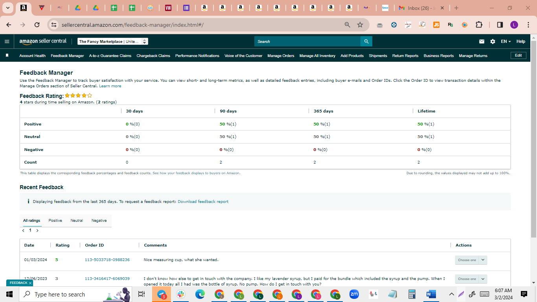The width and height of the screenshot is (537, 302).
Task: Go to next feedback page arrow
Action: pos(37,230)
